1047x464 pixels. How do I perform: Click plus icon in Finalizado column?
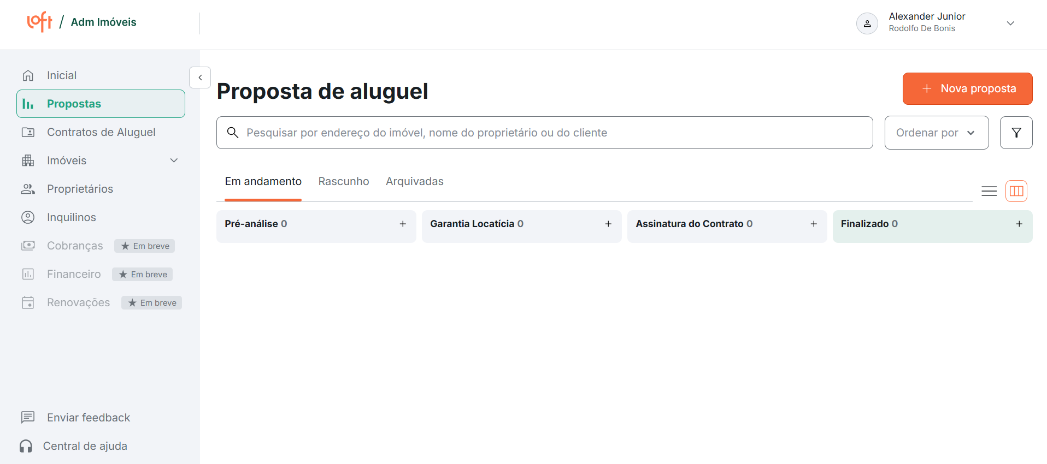1019,224
